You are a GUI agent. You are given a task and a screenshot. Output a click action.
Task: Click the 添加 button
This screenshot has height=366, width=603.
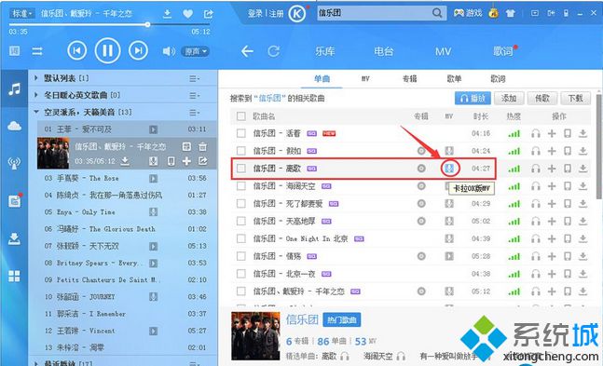pyautogui.click(x=508, y=99)
